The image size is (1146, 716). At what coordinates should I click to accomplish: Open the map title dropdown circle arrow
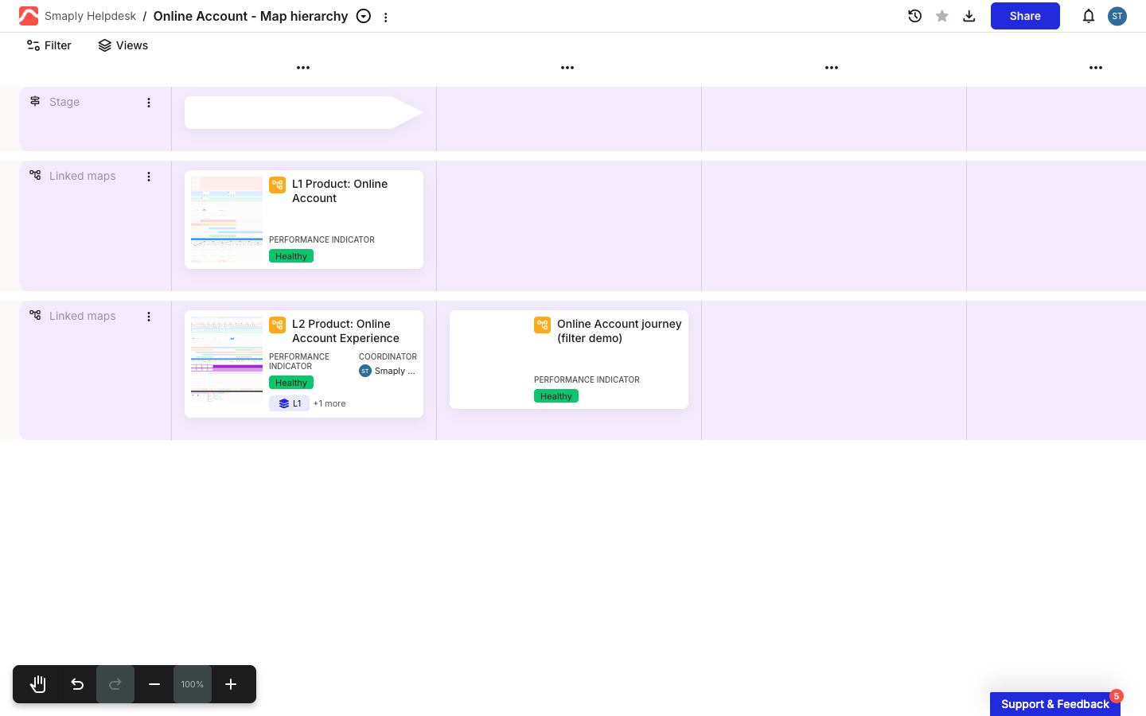[364, 16]
